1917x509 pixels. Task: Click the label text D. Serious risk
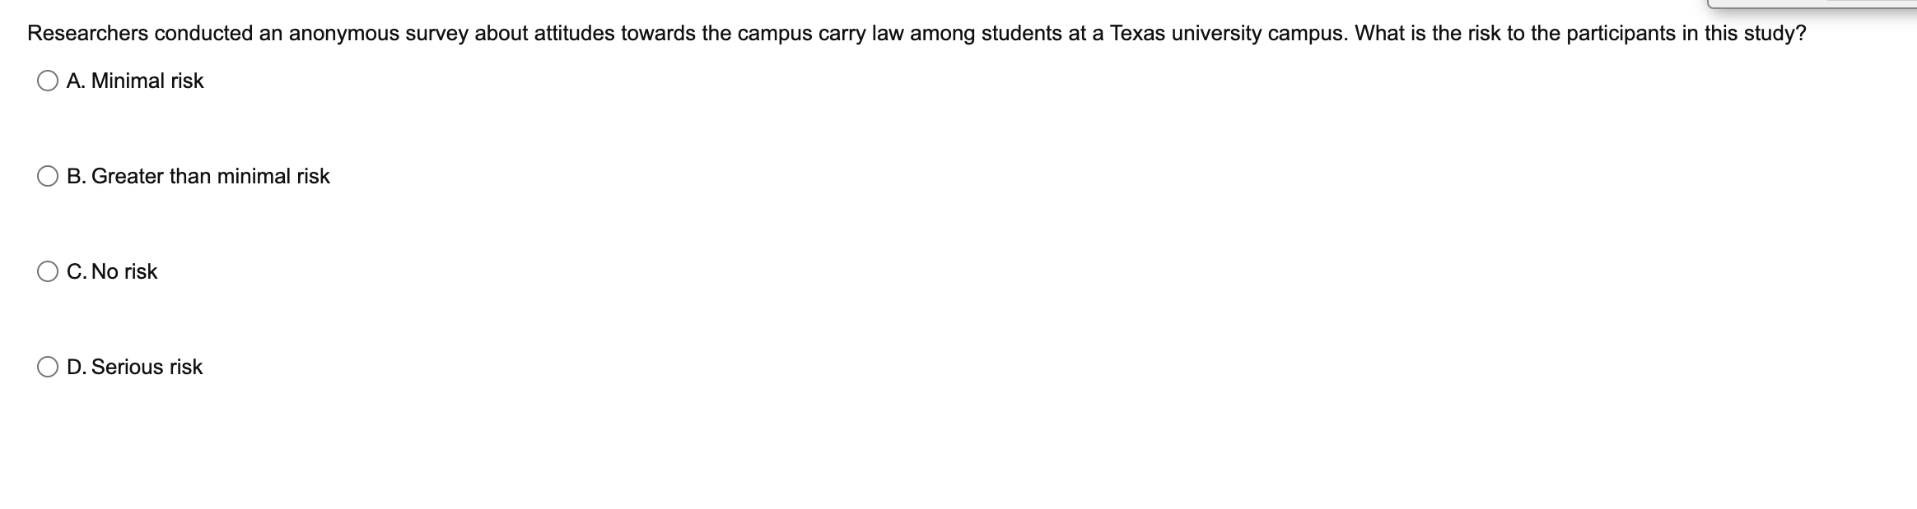click(x=134, y=366)
